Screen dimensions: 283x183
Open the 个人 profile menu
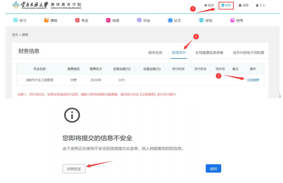tap(261, 6)
